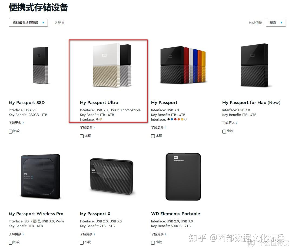The height and width of the screenshot is (250, 292).
Task: Select the blue color dot for My Passport
Action: 172,119
